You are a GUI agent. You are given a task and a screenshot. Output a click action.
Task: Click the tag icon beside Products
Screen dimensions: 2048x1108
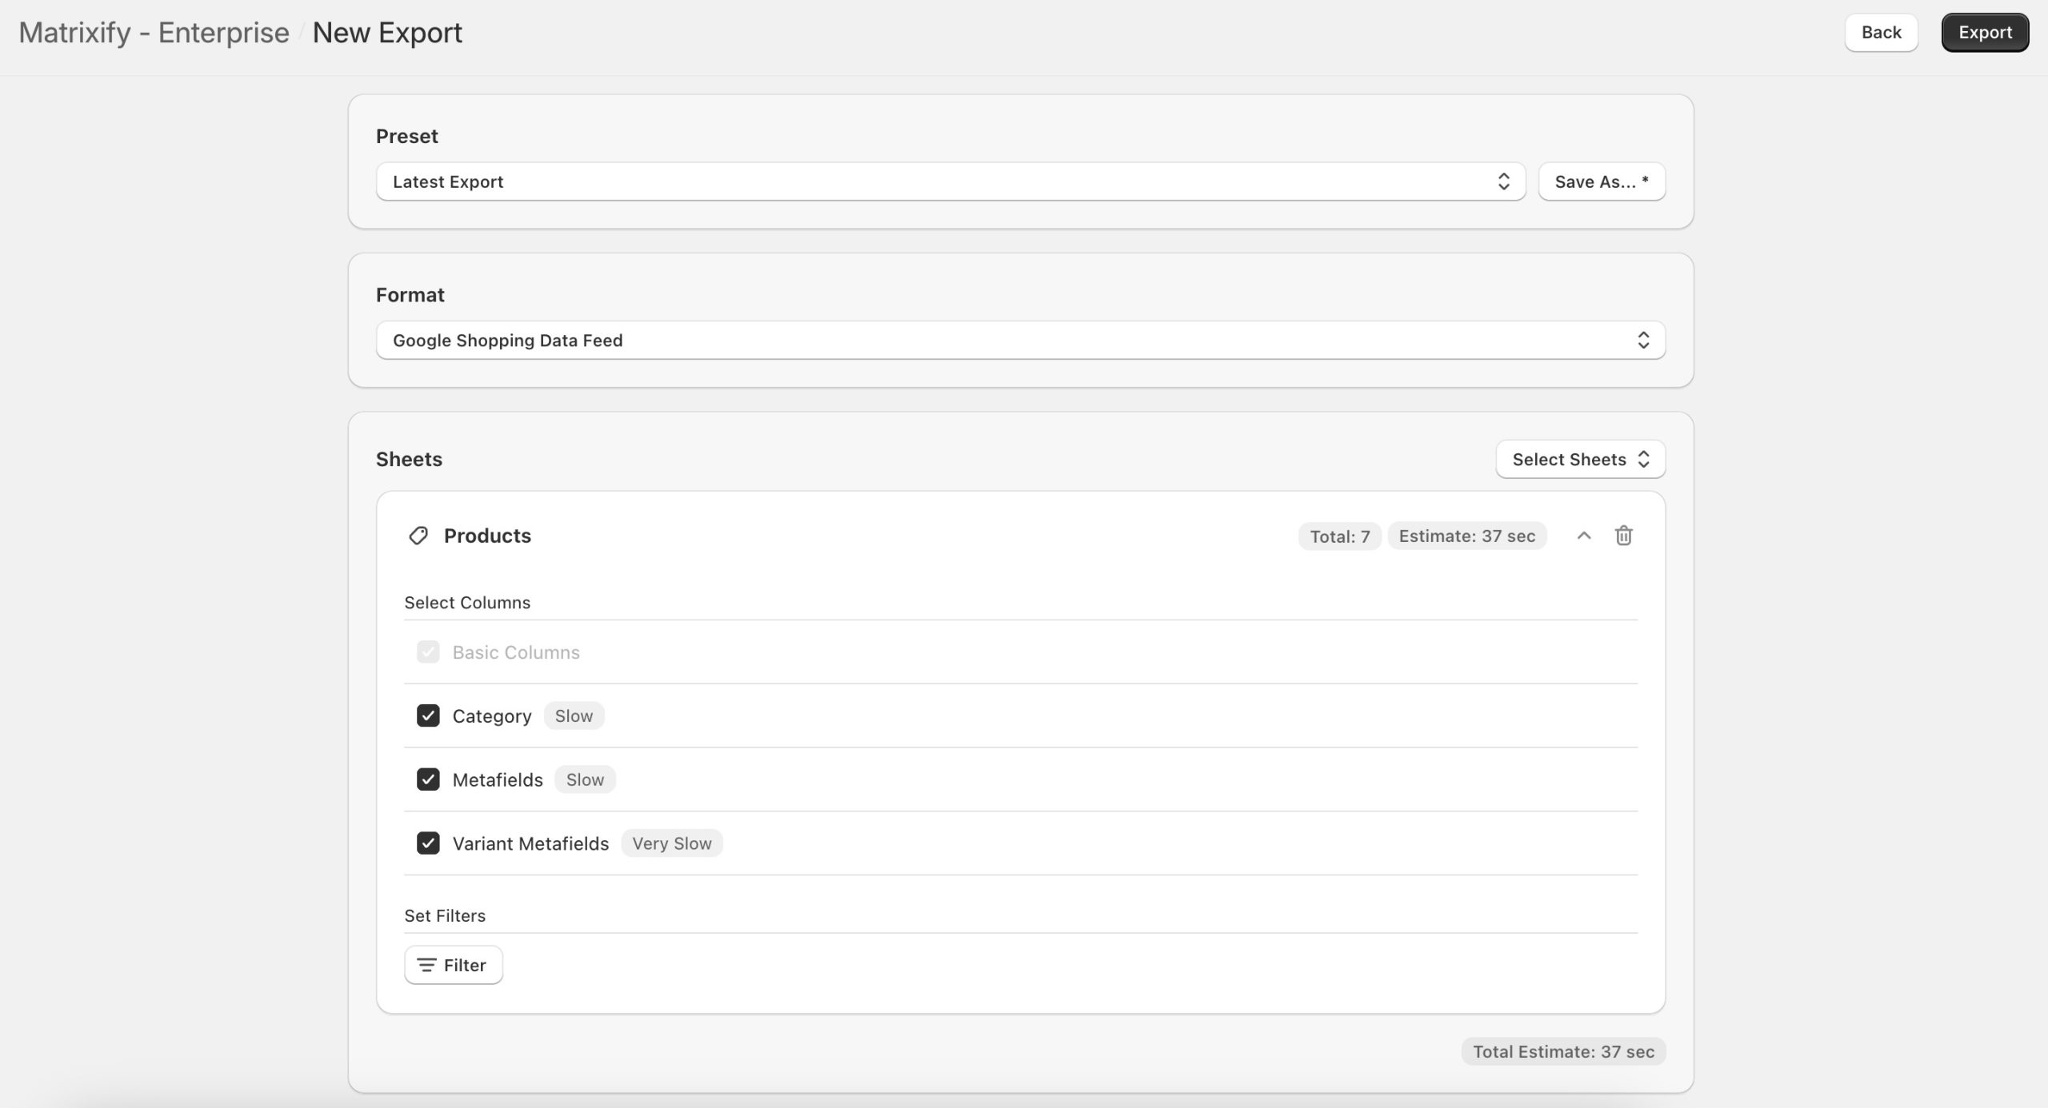coord(419,535)
